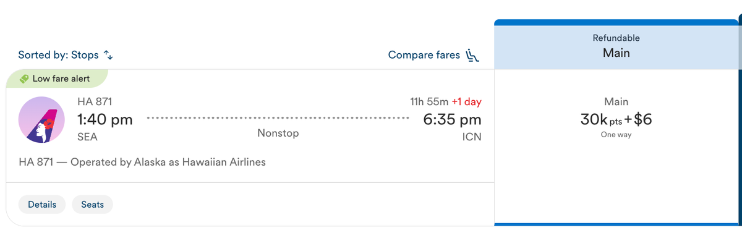Click the 1:40 pm departure time

click(x=105, y=119)
